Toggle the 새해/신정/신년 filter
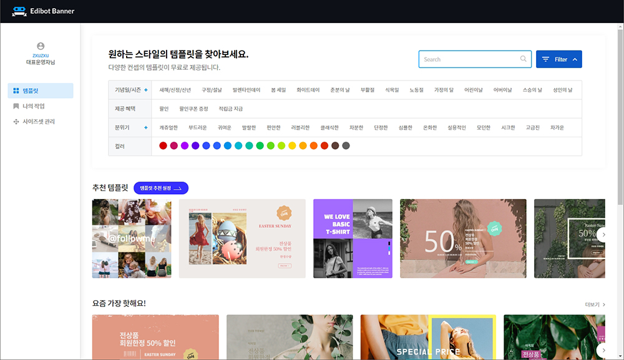This screenshot has height=360, width=624. coord(175,90)
